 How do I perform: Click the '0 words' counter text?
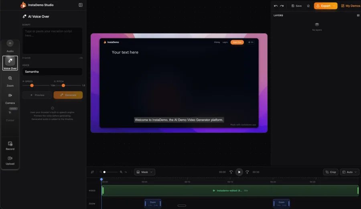[x=26, y=58]
